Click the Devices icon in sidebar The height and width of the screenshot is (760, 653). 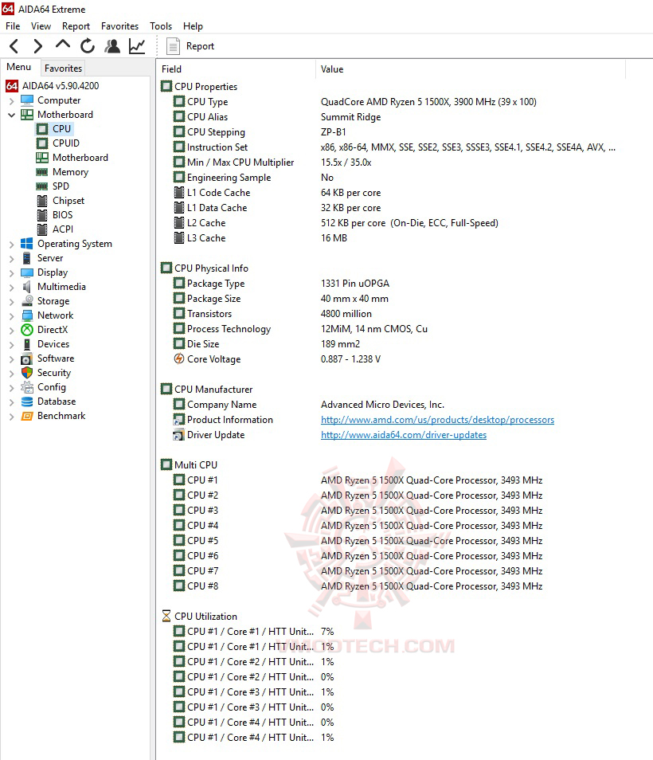[27, 344]
